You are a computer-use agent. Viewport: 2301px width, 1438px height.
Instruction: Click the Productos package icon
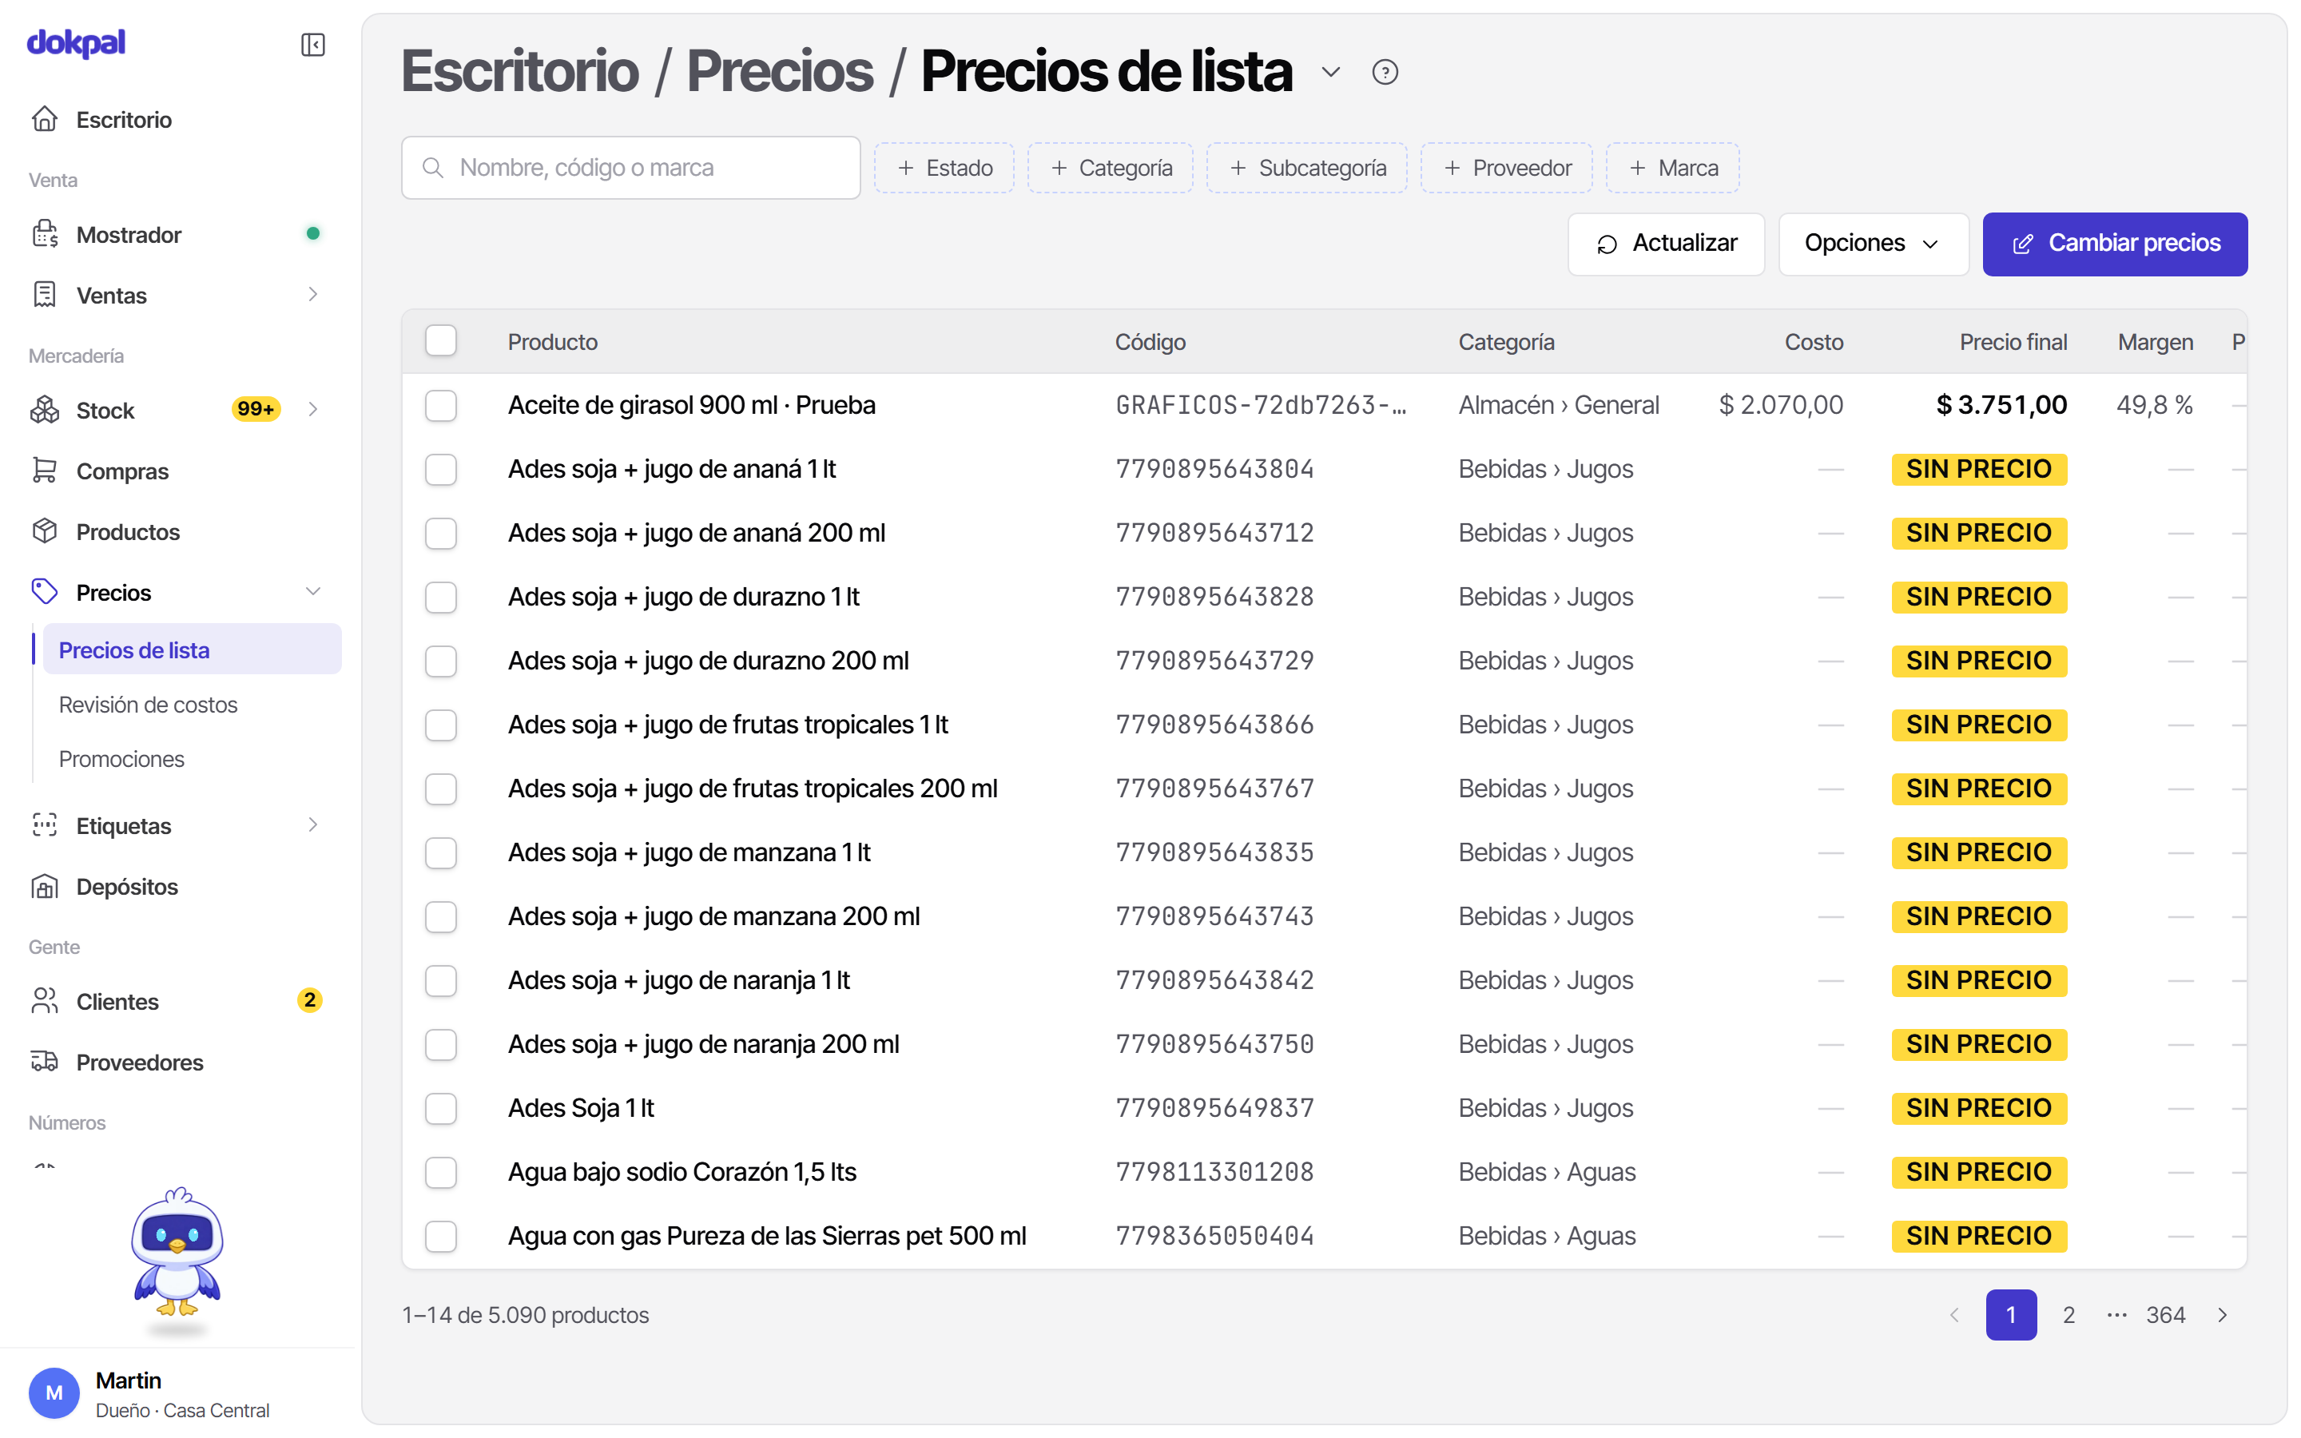coord(45,530)
